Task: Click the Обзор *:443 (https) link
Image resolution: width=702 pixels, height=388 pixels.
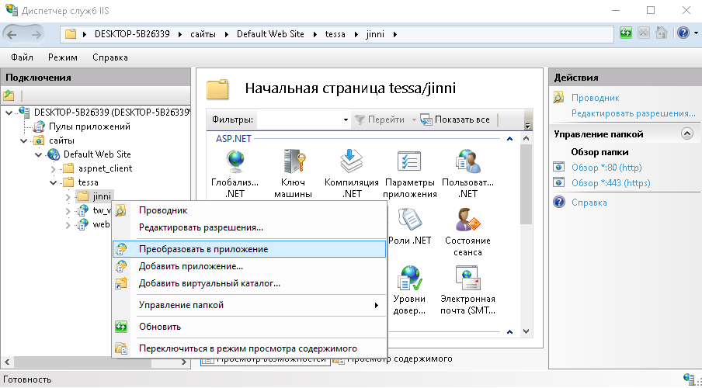Action: [610, 183]
